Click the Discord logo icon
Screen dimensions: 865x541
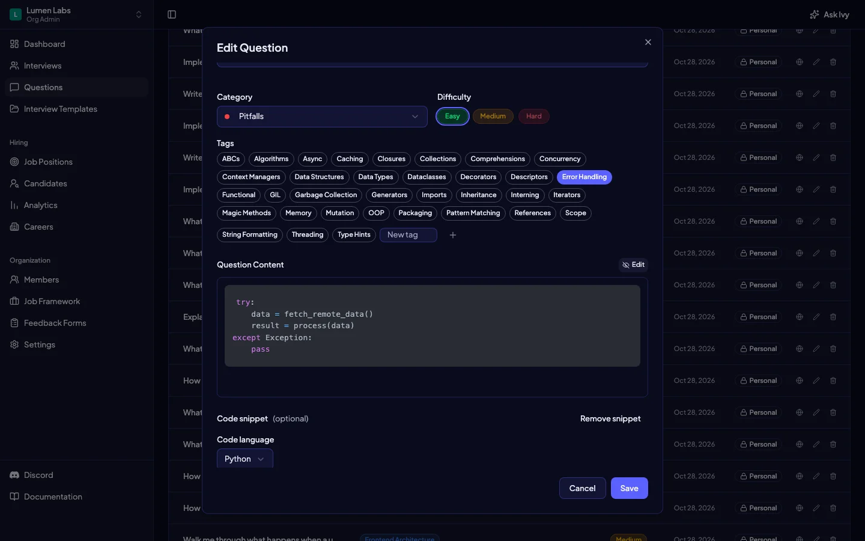[14, 475]
